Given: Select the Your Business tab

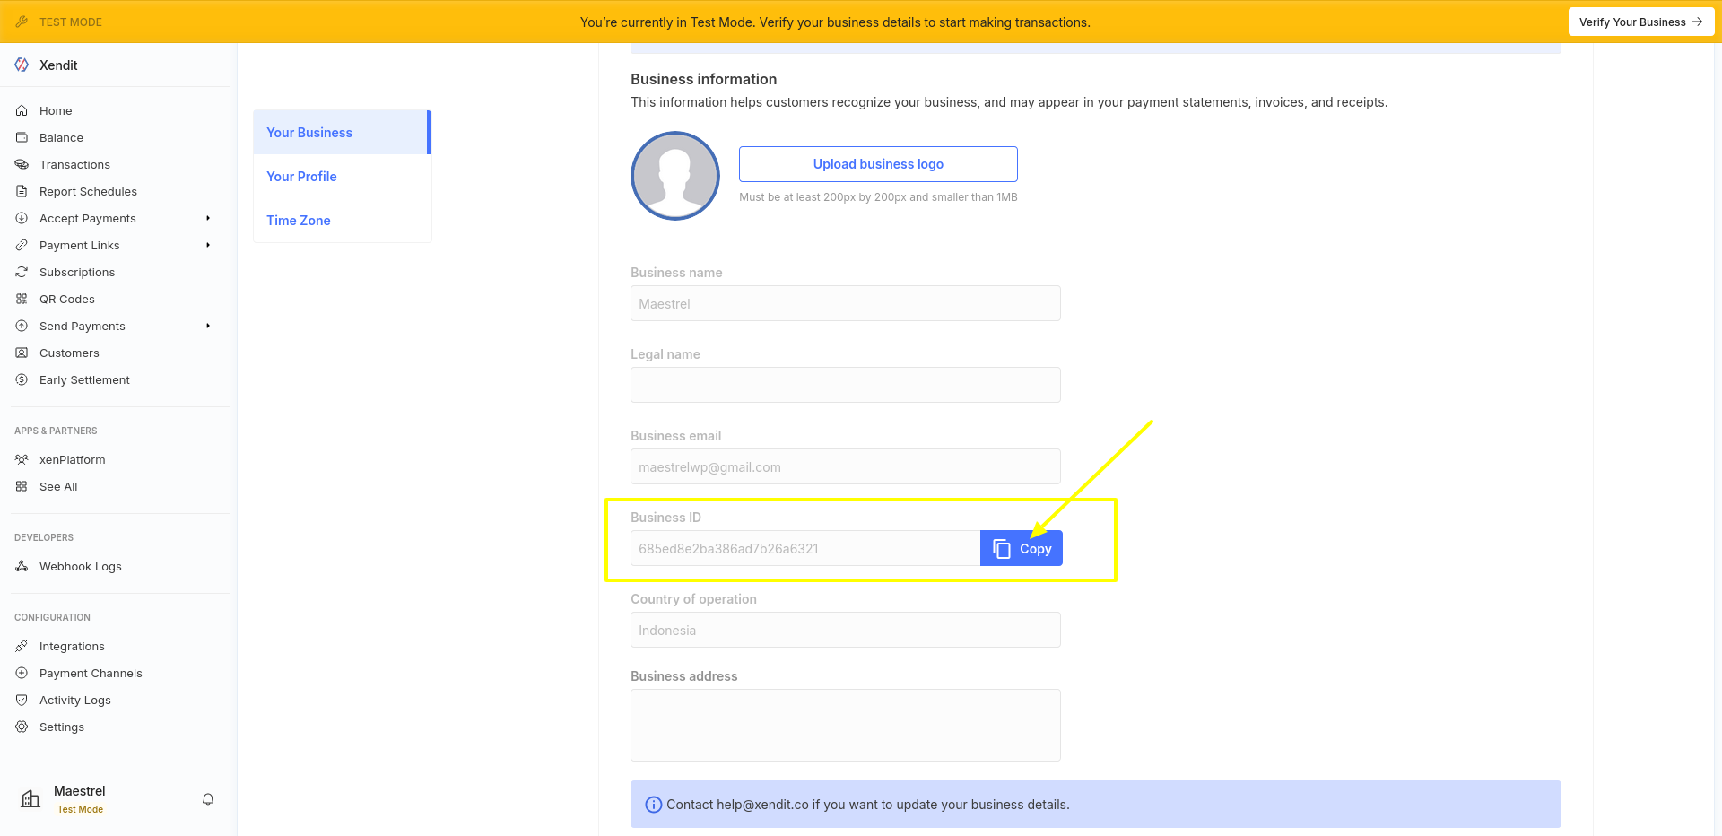Looking at the screenshot, I should (x=309, y=133).
